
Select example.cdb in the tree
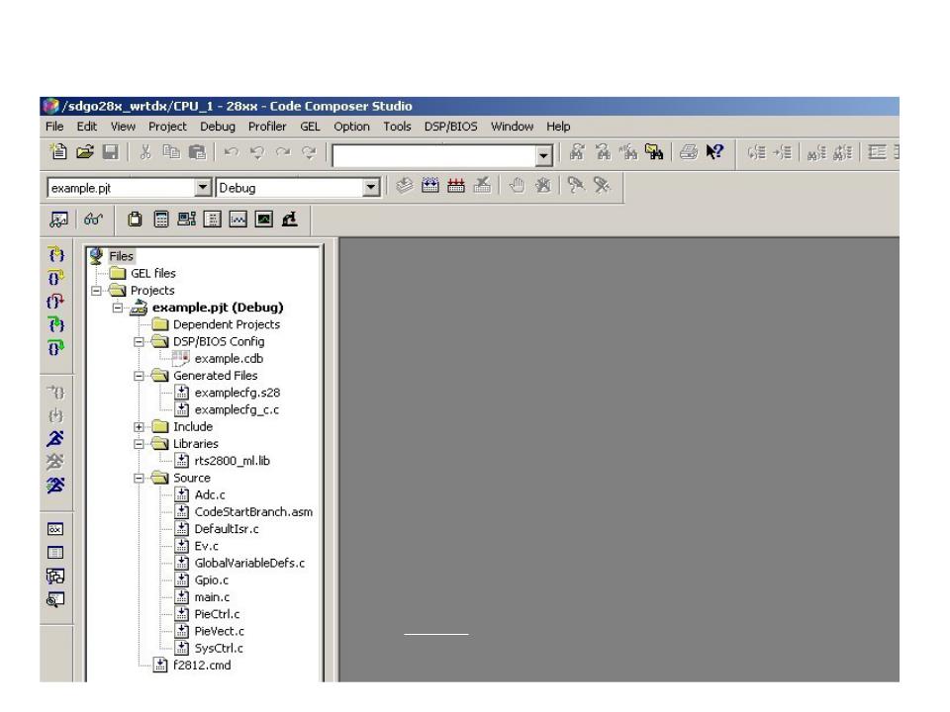[x=229, y=358]
